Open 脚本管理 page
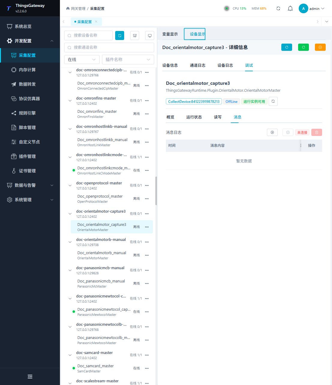This screenshot has width=332, height=385. coord(30,128)
